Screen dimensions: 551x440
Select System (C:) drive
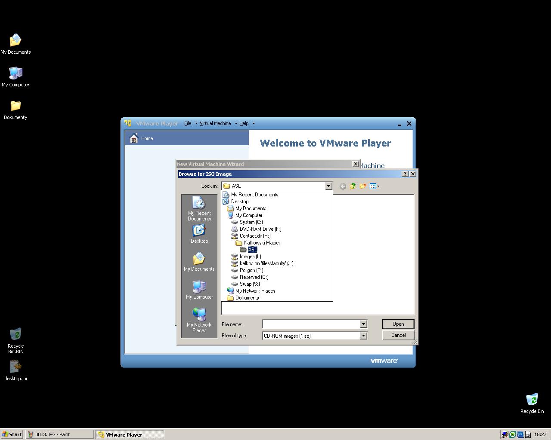[x=277, y=222]
